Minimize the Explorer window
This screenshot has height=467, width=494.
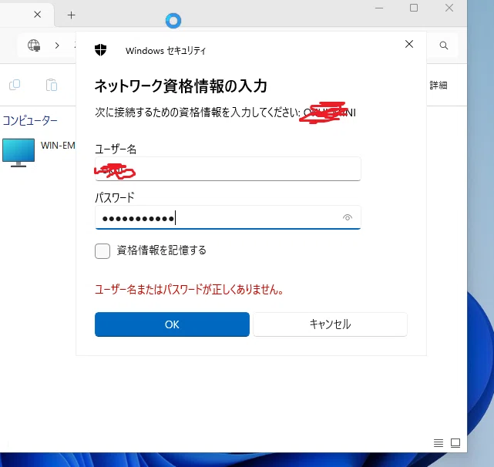379,8
